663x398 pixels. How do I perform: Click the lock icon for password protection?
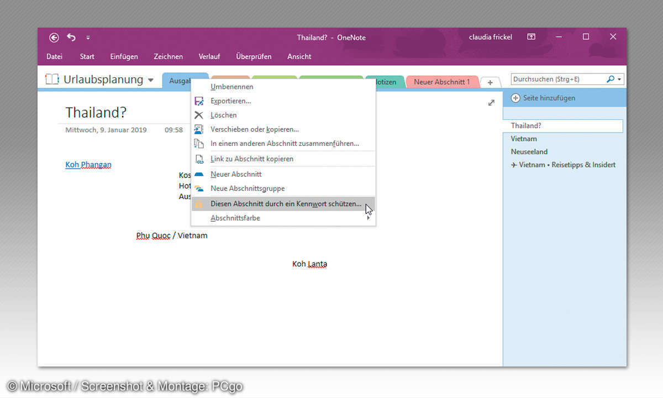click(x=199, y=204)
